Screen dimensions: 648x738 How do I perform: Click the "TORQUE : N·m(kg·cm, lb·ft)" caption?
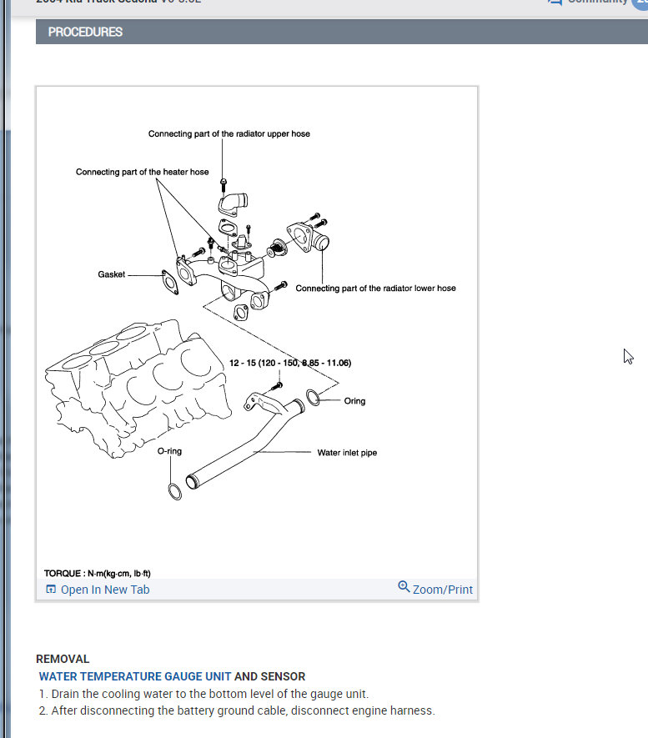point(98,573)
